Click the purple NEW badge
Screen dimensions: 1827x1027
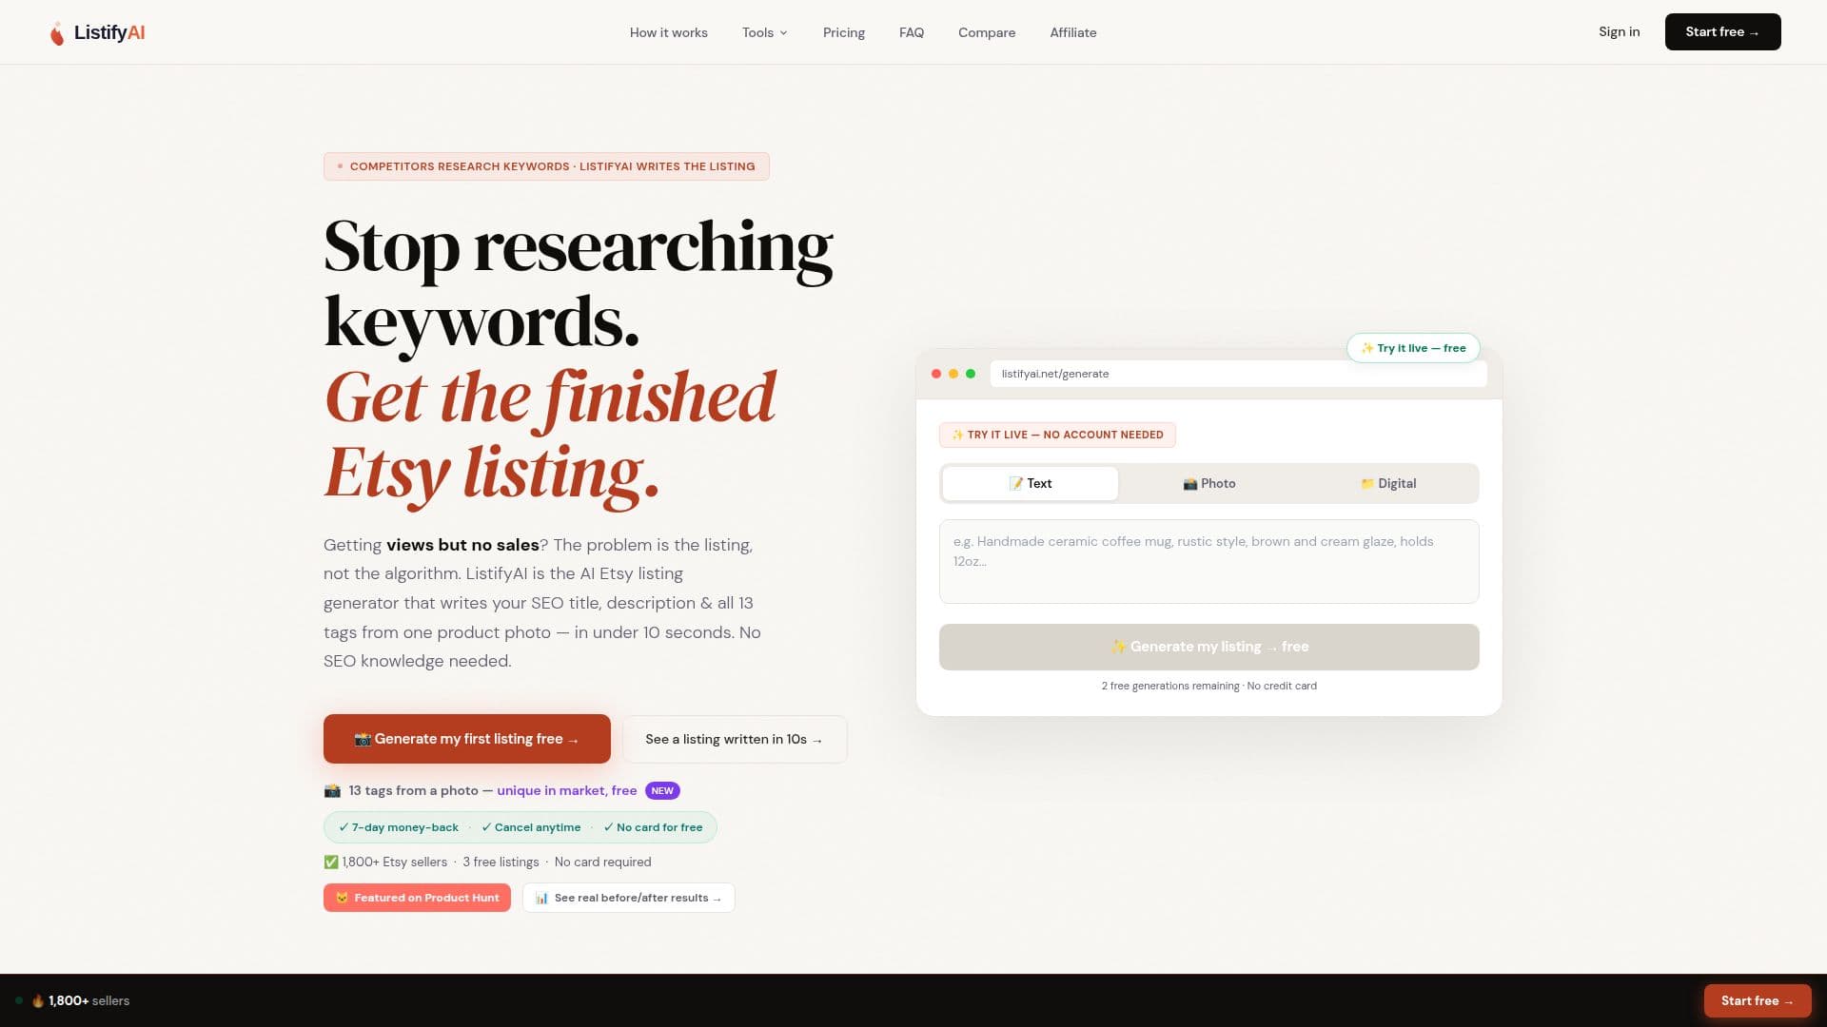[x=662, y=790]
